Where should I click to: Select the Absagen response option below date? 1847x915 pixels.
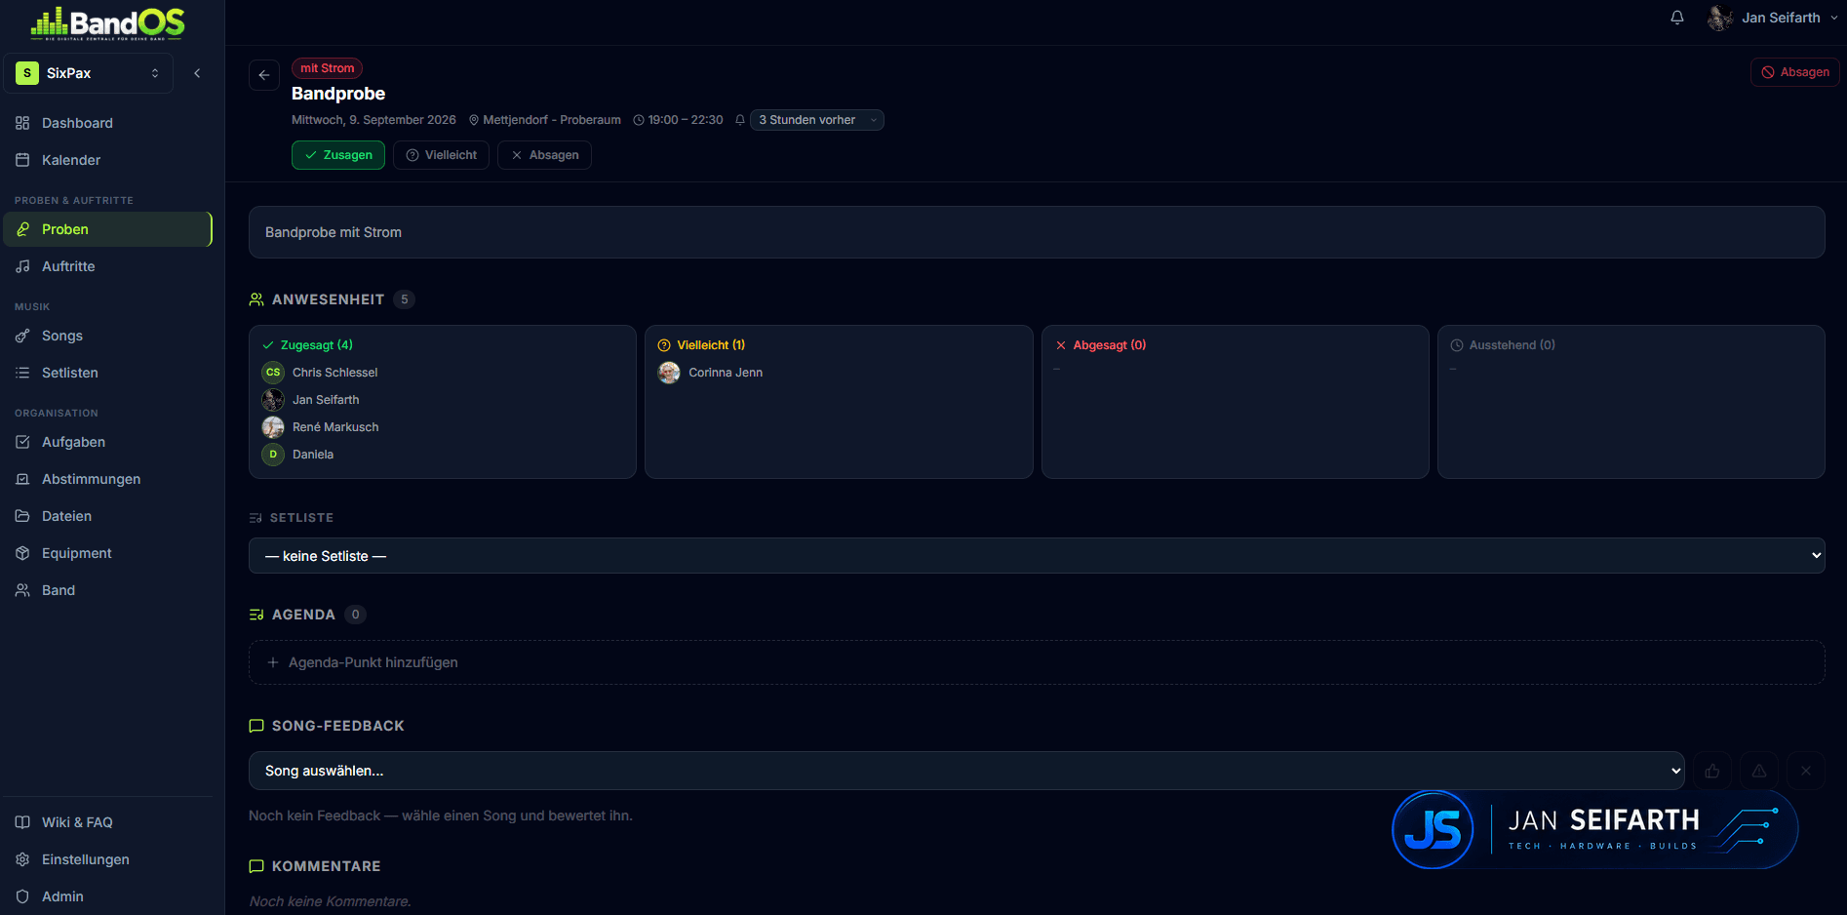[x=544, y=155]
